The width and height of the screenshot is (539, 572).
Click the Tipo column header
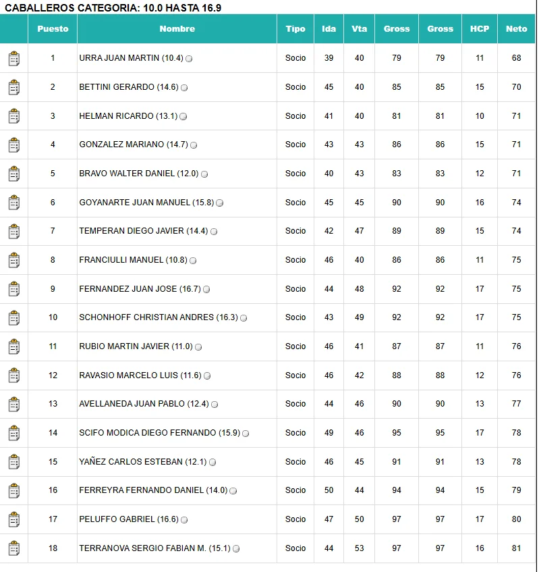point(295,29)
